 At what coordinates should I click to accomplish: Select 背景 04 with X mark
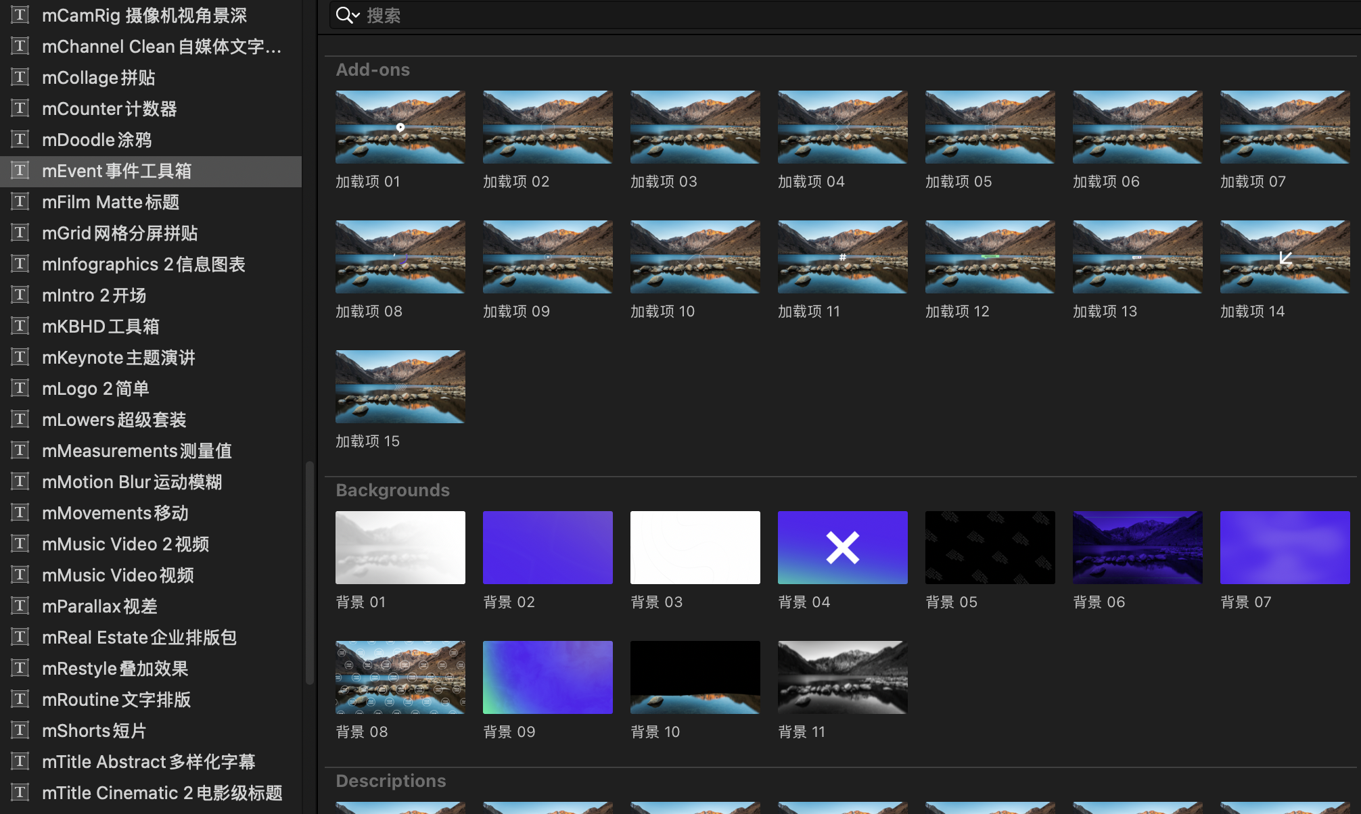point(843,548)
